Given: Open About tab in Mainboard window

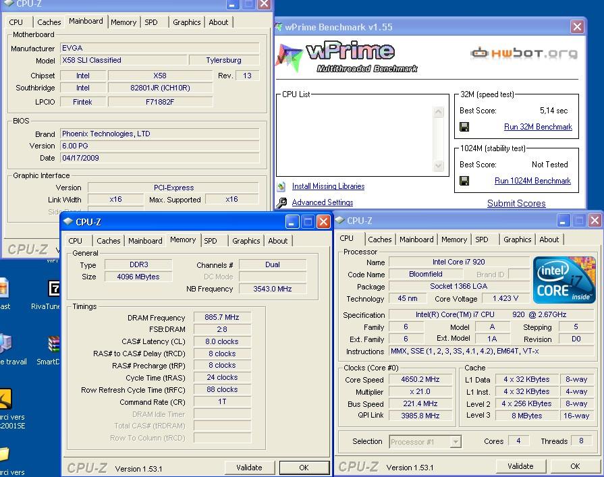Looking at the screenshot, I should point(219,22).
